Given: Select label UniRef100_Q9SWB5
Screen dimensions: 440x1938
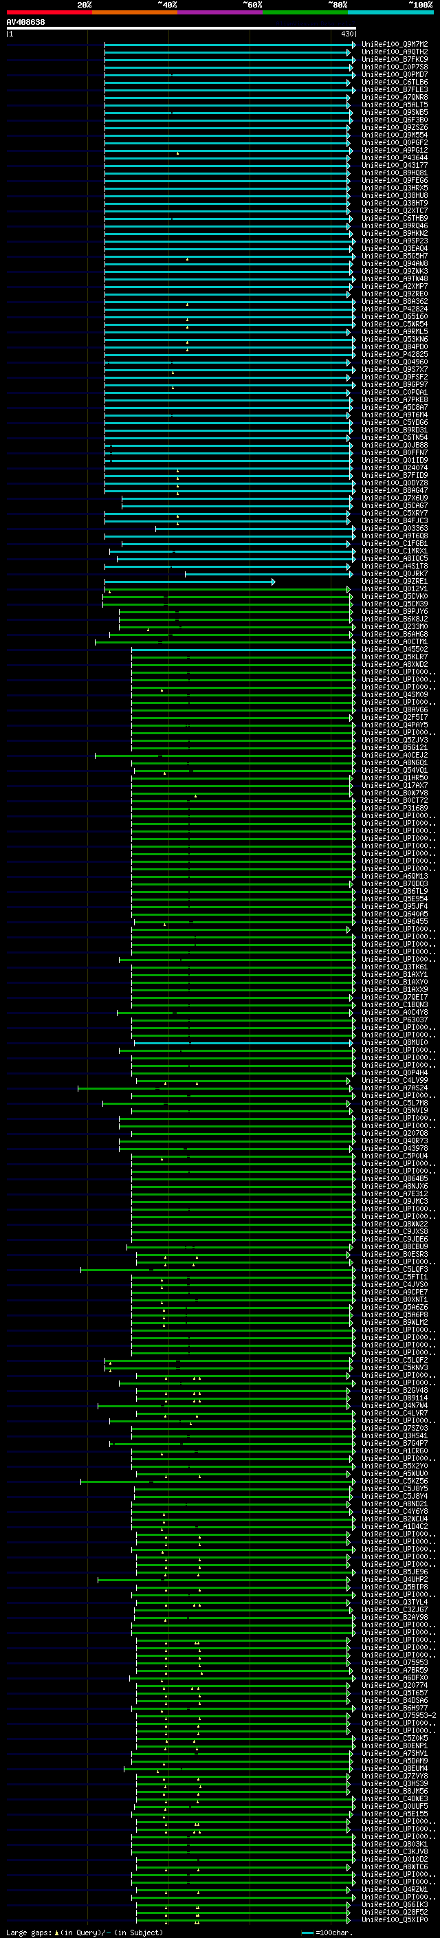Looking at the screenshot, I should [x=395, y=112].
